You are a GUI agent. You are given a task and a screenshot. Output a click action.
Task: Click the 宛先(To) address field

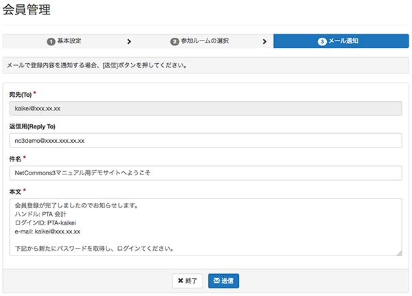[205, 109]
